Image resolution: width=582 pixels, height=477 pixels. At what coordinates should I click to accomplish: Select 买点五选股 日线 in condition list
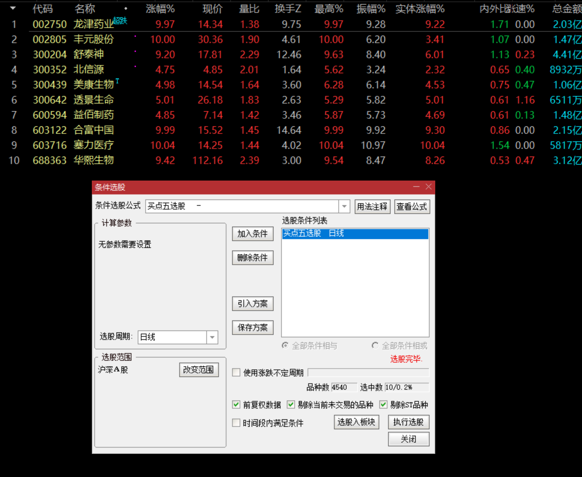(x=355, y=233)
